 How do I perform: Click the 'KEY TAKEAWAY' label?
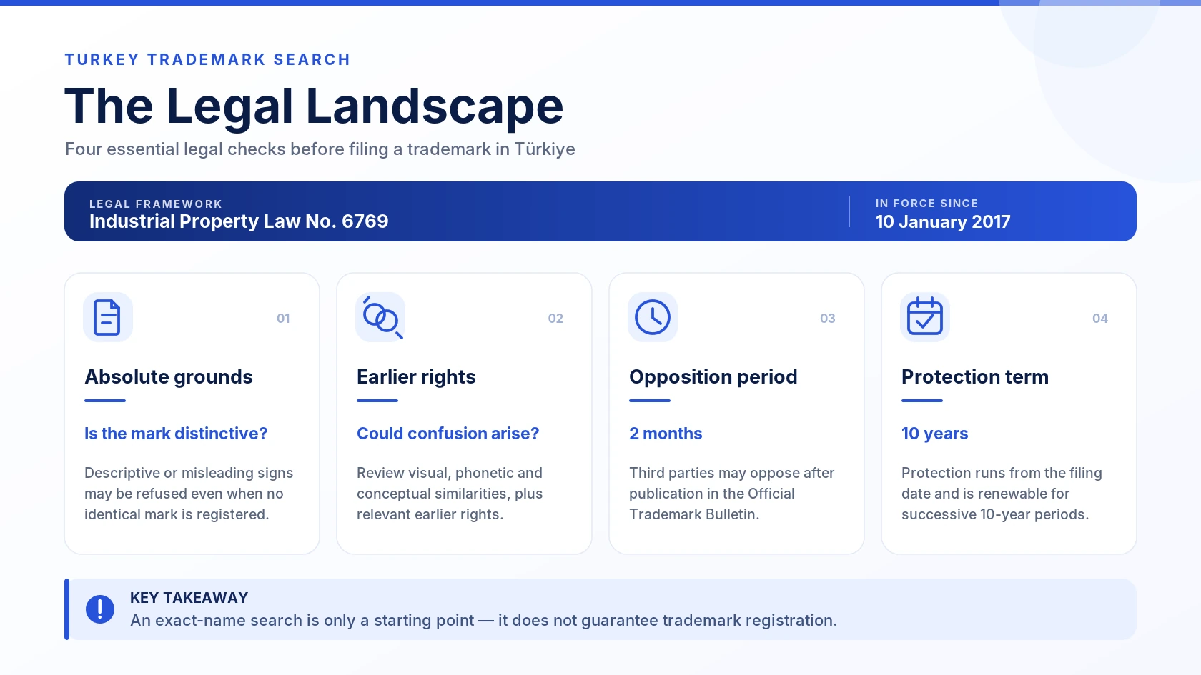[189, 598]
